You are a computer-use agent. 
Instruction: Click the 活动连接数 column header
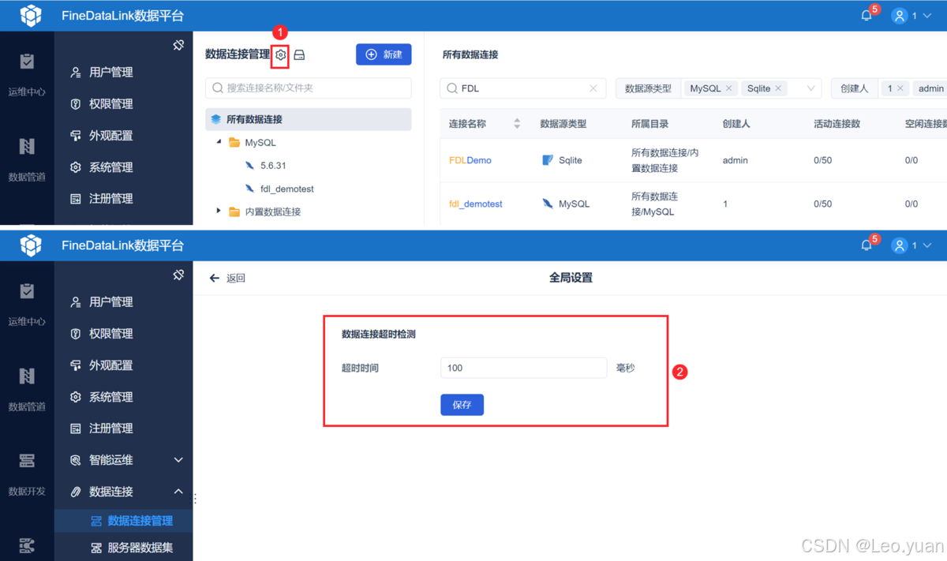coord(837,124)
